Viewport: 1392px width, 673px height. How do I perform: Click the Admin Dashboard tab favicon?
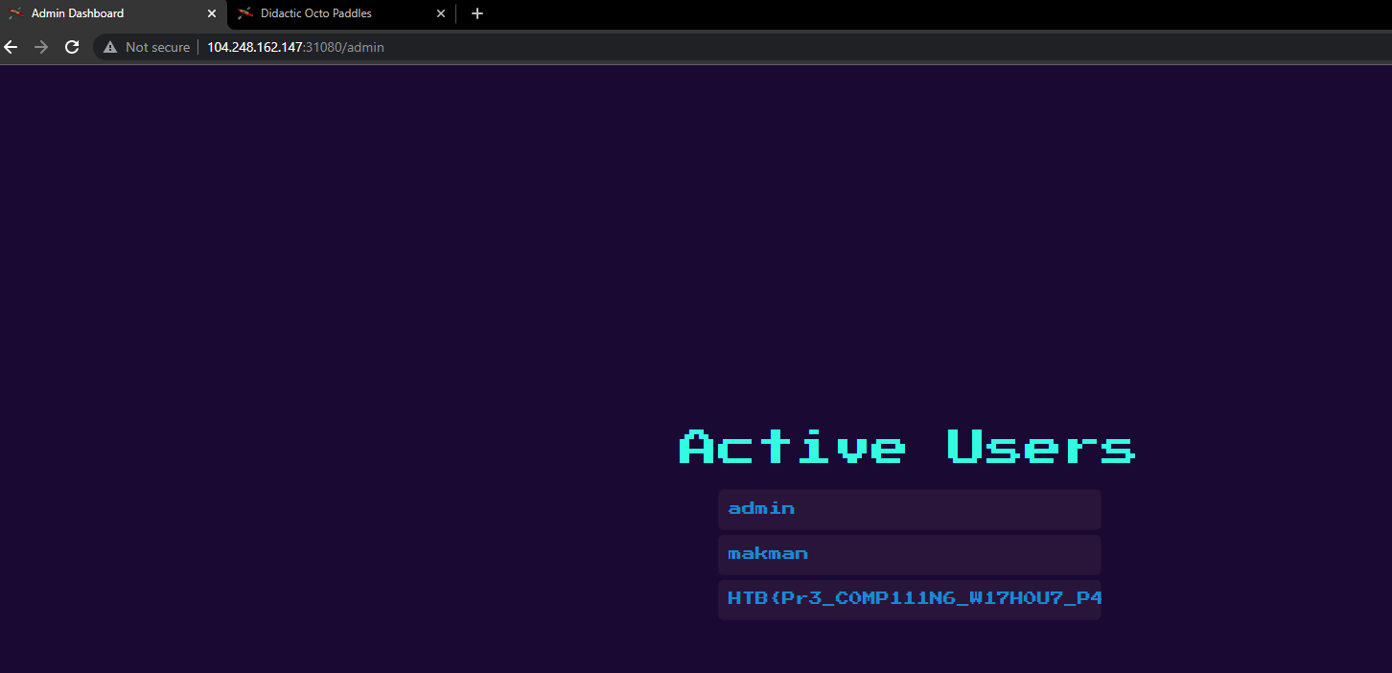15,13
